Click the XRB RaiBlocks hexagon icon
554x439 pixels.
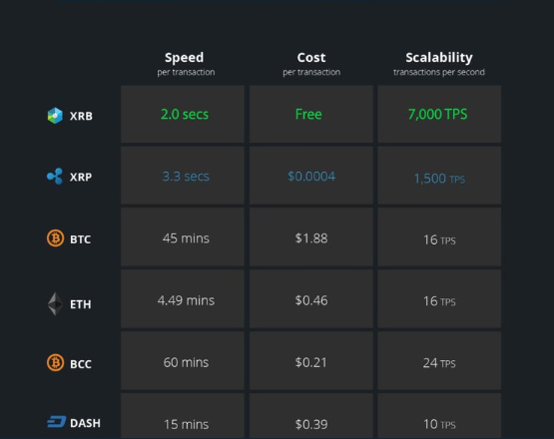pos(55,116)
